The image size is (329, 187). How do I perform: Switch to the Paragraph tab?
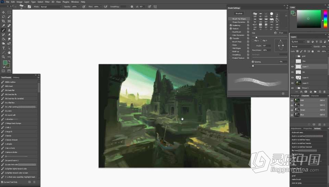pyautogui.click(x=295, y=96)
